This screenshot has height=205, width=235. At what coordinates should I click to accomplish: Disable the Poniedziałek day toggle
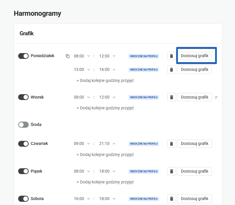(x=23, y=56)
